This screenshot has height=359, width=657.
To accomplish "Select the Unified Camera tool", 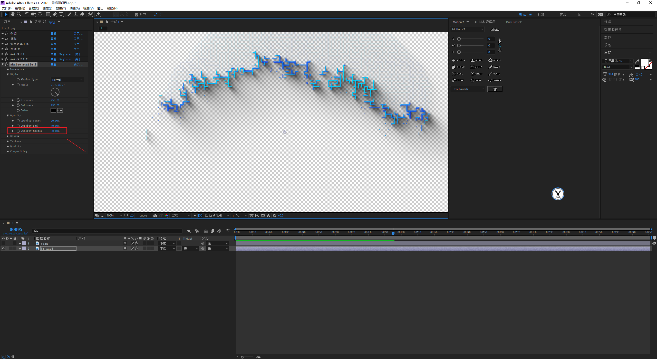I will (33, 14).
